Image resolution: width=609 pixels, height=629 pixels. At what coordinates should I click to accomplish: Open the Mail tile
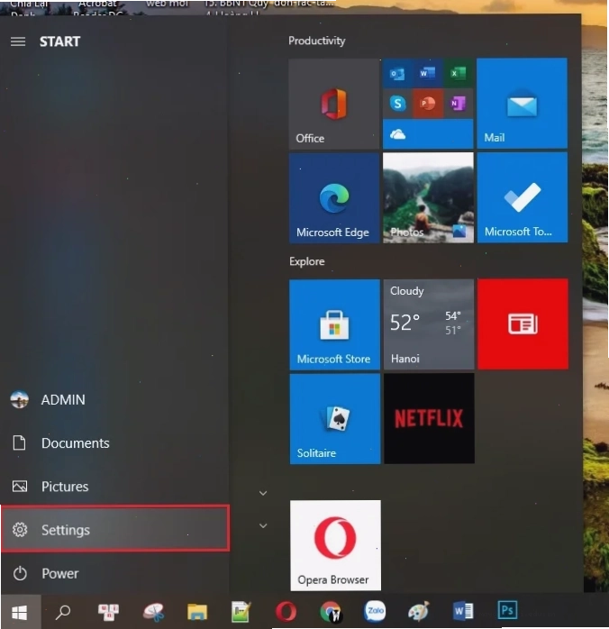pyautogui.click(x=522, y=104)
